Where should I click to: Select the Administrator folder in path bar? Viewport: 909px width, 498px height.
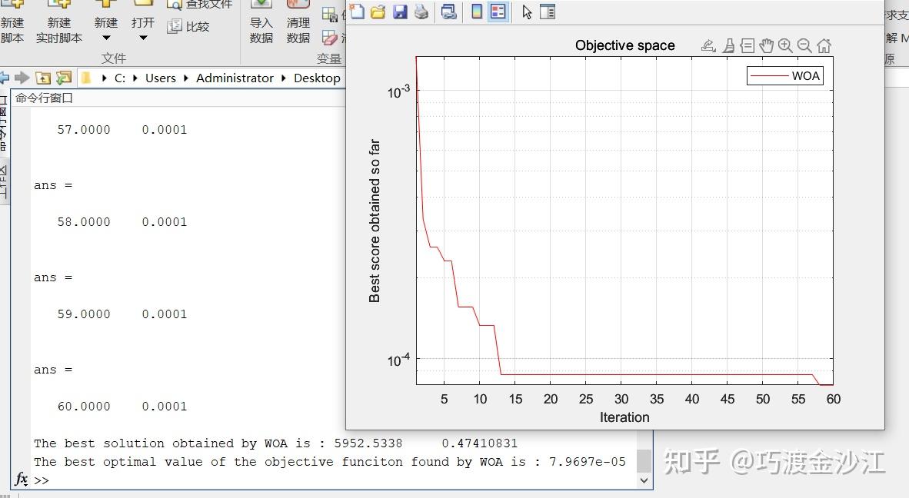235,78
